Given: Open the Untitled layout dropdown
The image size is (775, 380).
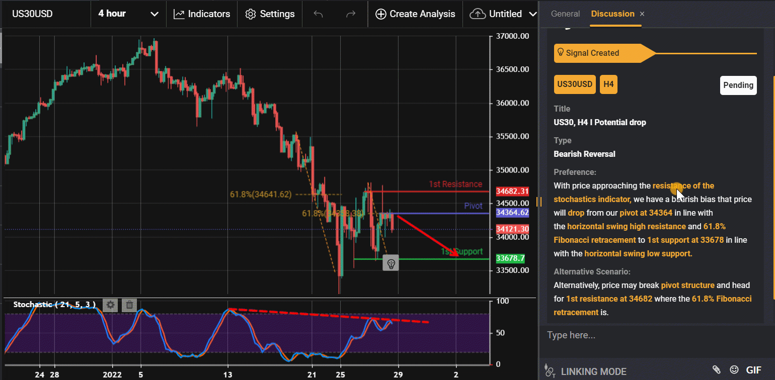Looking at the screenshot, I should coord(503,14).
